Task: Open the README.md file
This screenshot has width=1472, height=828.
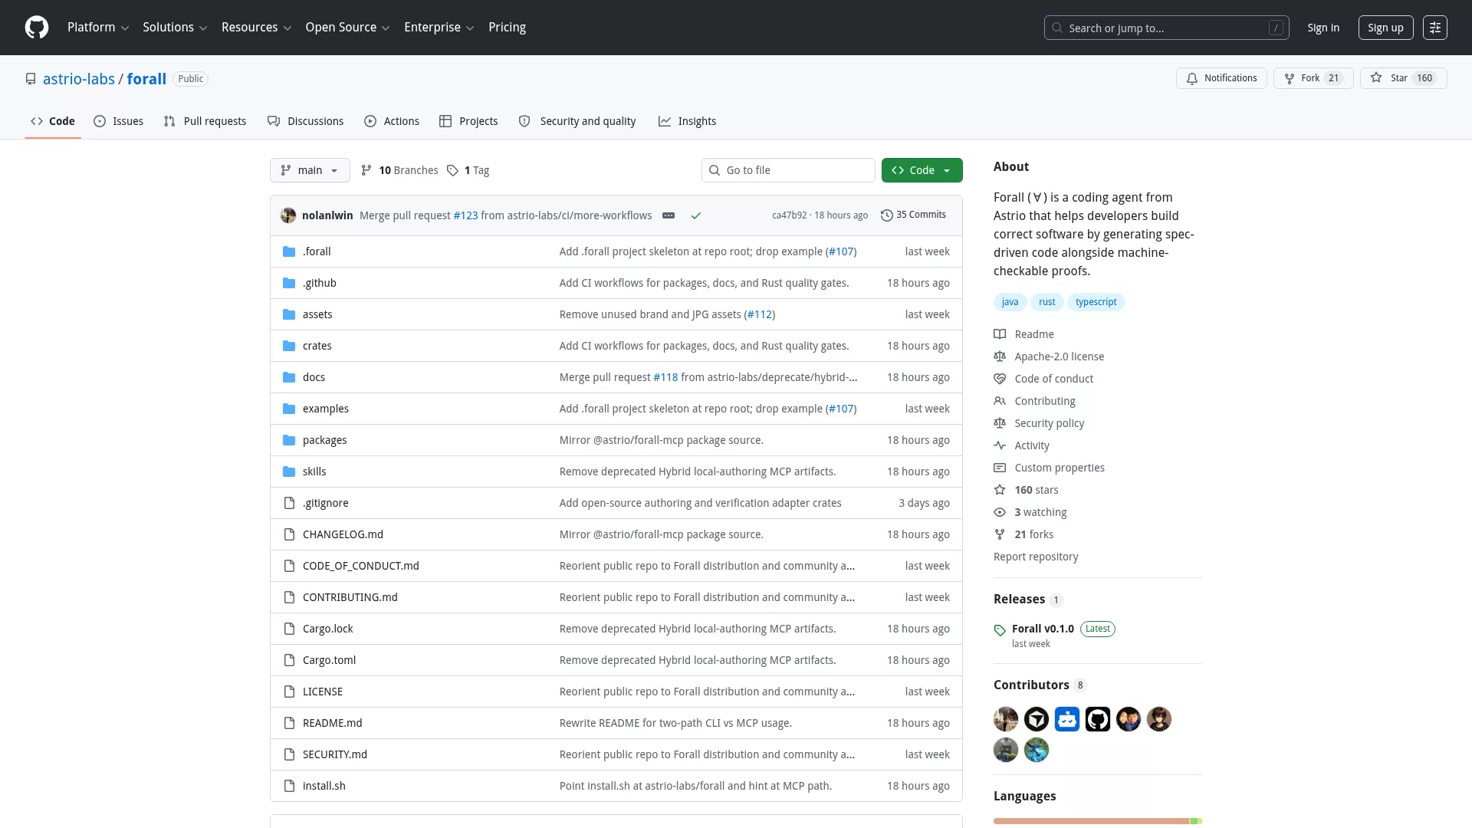Action: [x=332, y=723]
